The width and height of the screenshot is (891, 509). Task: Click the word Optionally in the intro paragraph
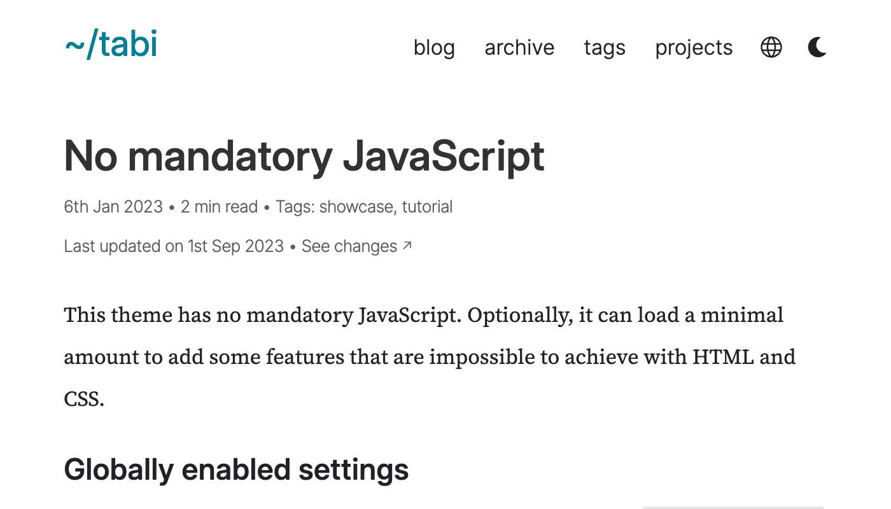tap(519, 315)
